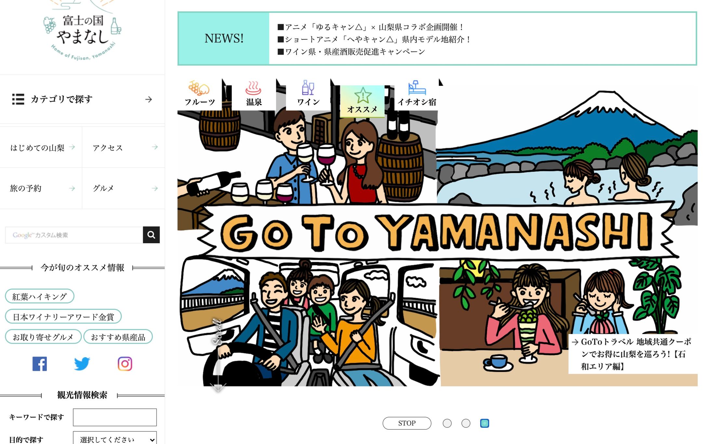Open the Instagram icon link
The width and height of the screenshot is (710, 444).
pyautogui.click(x=125, y=364)
